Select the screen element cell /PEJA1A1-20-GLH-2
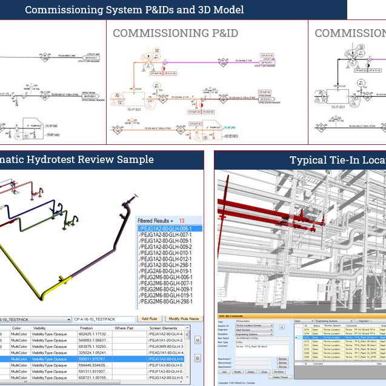The width and height of the screenshot is (386, 386). coord(165,340)
